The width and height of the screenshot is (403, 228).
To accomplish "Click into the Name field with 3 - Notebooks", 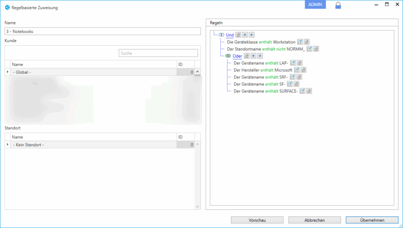I will tap(103, 32).
